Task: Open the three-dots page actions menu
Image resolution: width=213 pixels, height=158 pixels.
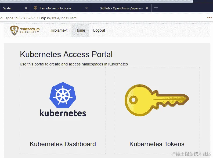Action: point(209,18)
